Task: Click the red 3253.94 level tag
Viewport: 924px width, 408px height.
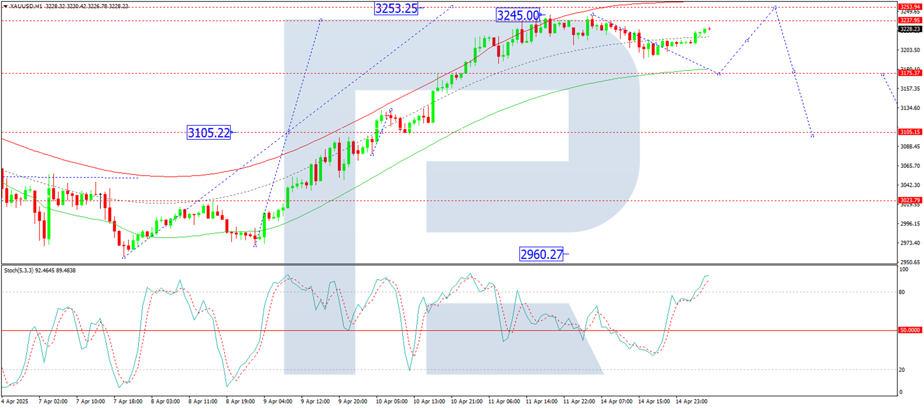Action: 910,7
